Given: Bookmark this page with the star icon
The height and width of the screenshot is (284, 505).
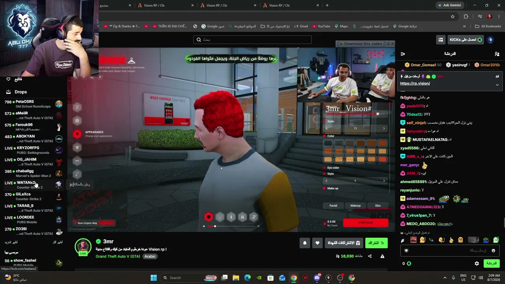Looking at the screenshot, I should coord(453,17).
